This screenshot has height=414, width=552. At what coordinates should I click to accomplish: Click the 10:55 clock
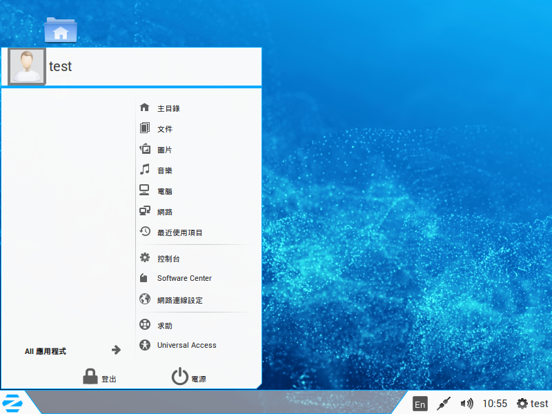pos(495,404)
